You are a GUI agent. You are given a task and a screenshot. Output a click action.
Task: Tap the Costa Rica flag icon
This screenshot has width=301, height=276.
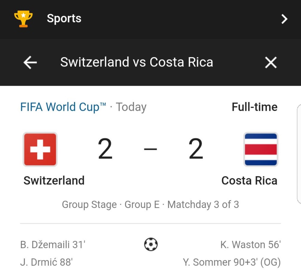261,149
